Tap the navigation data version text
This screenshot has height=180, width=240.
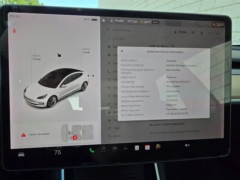coord(167,124)
